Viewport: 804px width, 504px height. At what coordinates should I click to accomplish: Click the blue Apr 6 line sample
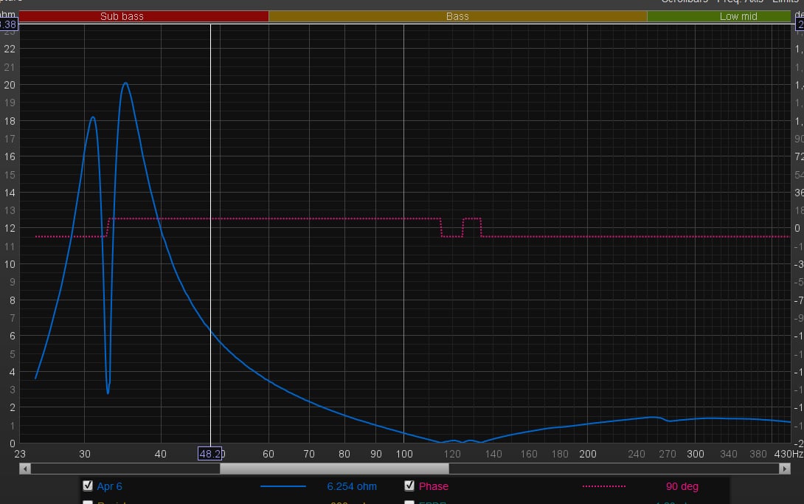(283, 486)
